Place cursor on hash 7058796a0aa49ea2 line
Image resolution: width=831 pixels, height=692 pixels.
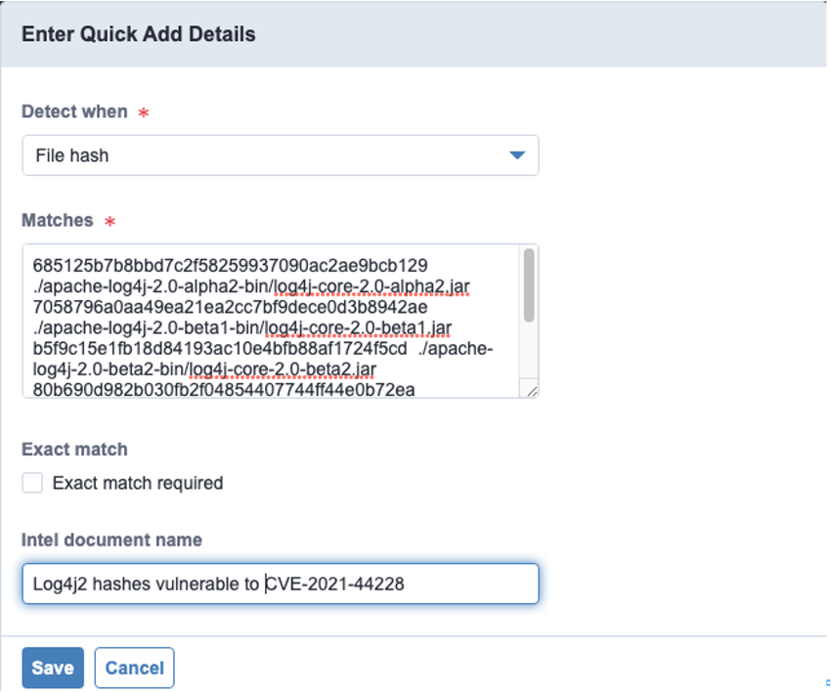(x=230, y=307)
